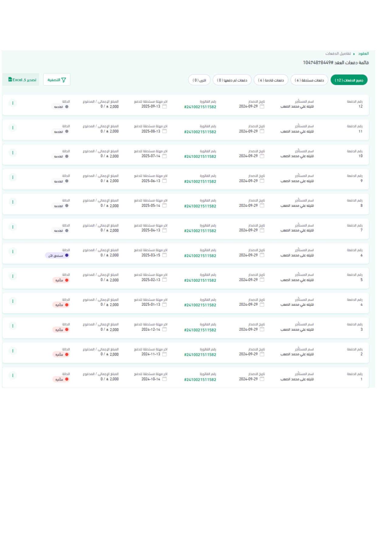Open the اخرى (0) tab
This screenshot has width=377, height=533.
[199, 80]
